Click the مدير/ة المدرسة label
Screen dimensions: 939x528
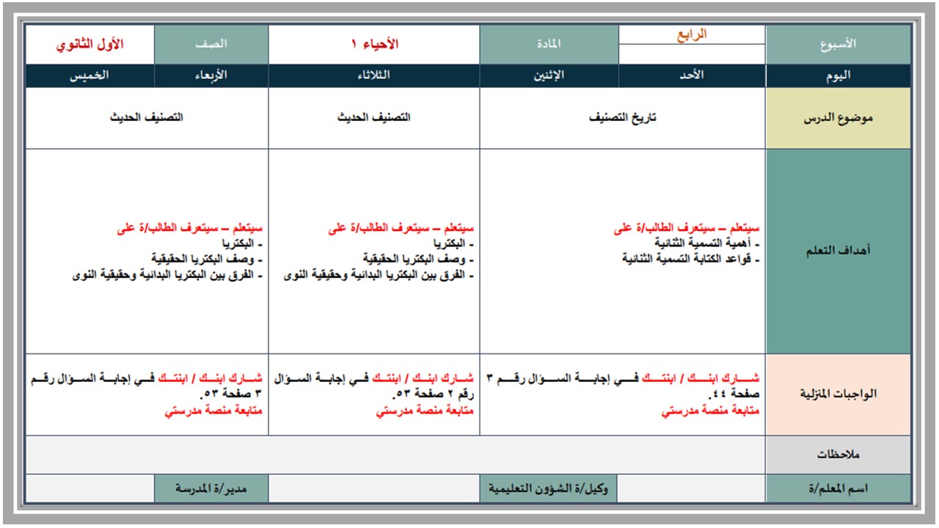tap(211, 488)
